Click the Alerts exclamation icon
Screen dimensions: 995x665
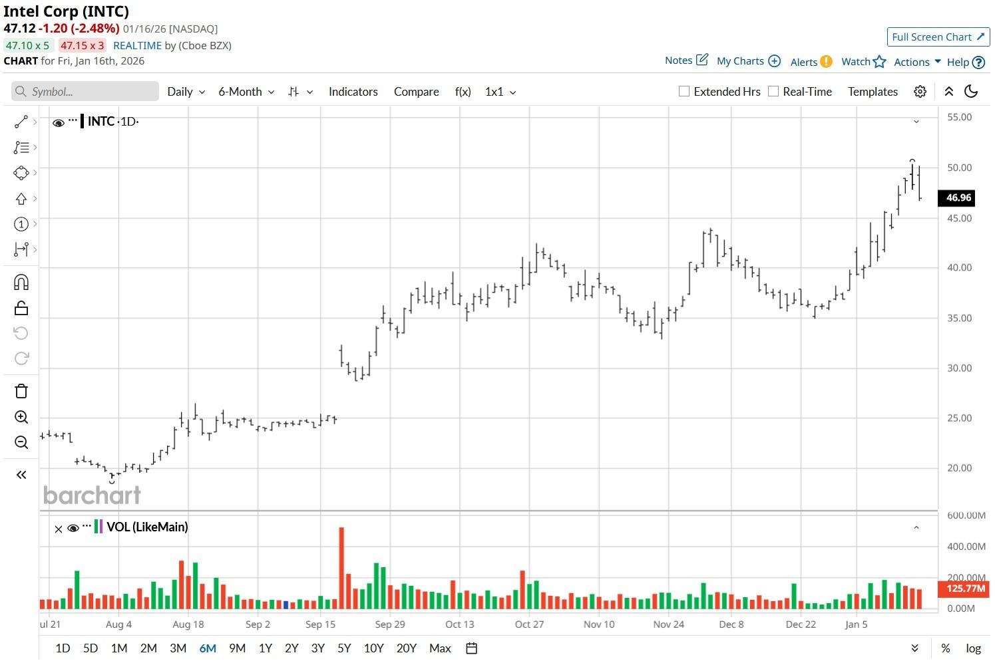[x=826, y=62]
